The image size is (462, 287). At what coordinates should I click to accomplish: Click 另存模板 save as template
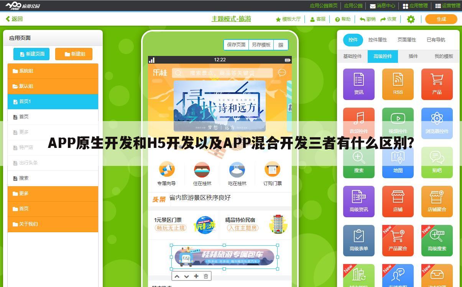click(261, 45)
